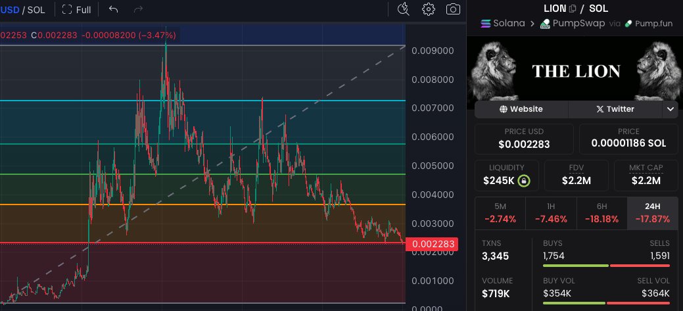Click the Pump.fun label
Screen dimensions: 683x311
(x=649, y=24)
